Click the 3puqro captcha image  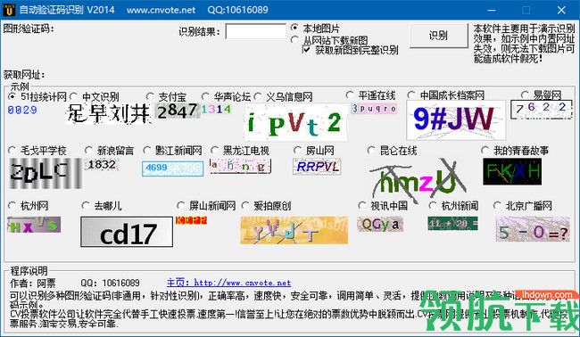(x=374, y=108)
